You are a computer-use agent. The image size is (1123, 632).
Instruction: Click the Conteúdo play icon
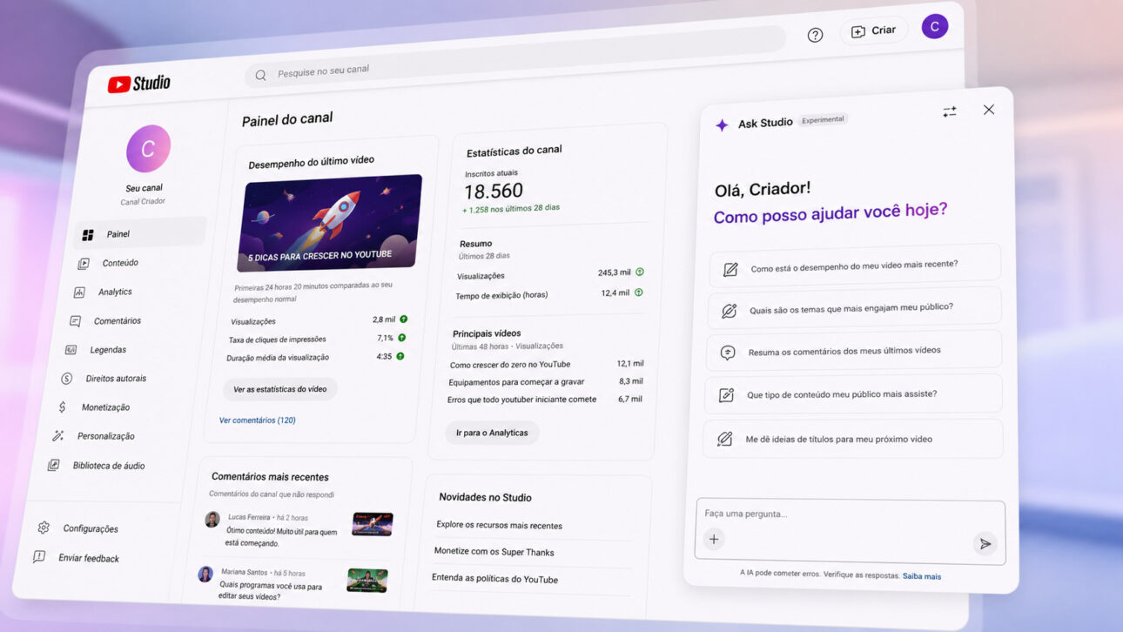pyautogui.click(x=84, y=264)
